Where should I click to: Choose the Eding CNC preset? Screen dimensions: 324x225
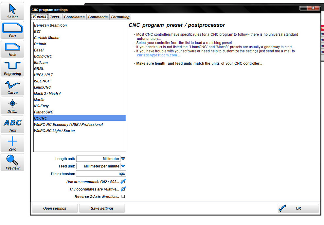(80, 56)
